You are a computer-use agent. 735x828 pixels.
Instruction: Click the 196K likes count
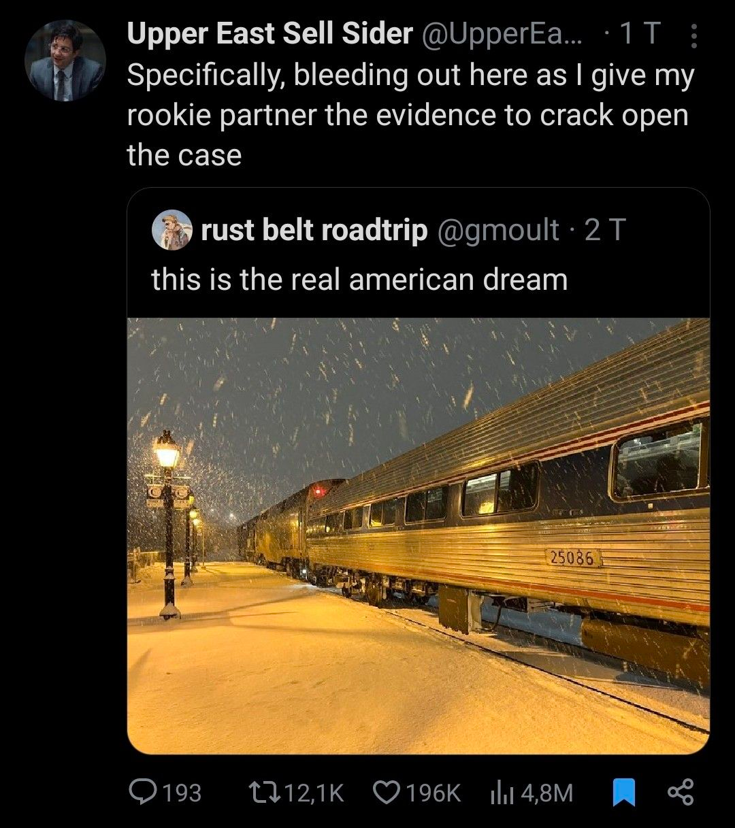434,793
